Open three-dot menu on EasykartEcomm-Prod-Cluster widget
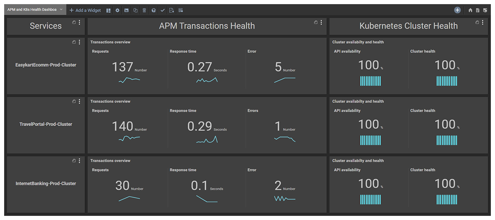This screenshot has width=495, height=220. (80, 42)
